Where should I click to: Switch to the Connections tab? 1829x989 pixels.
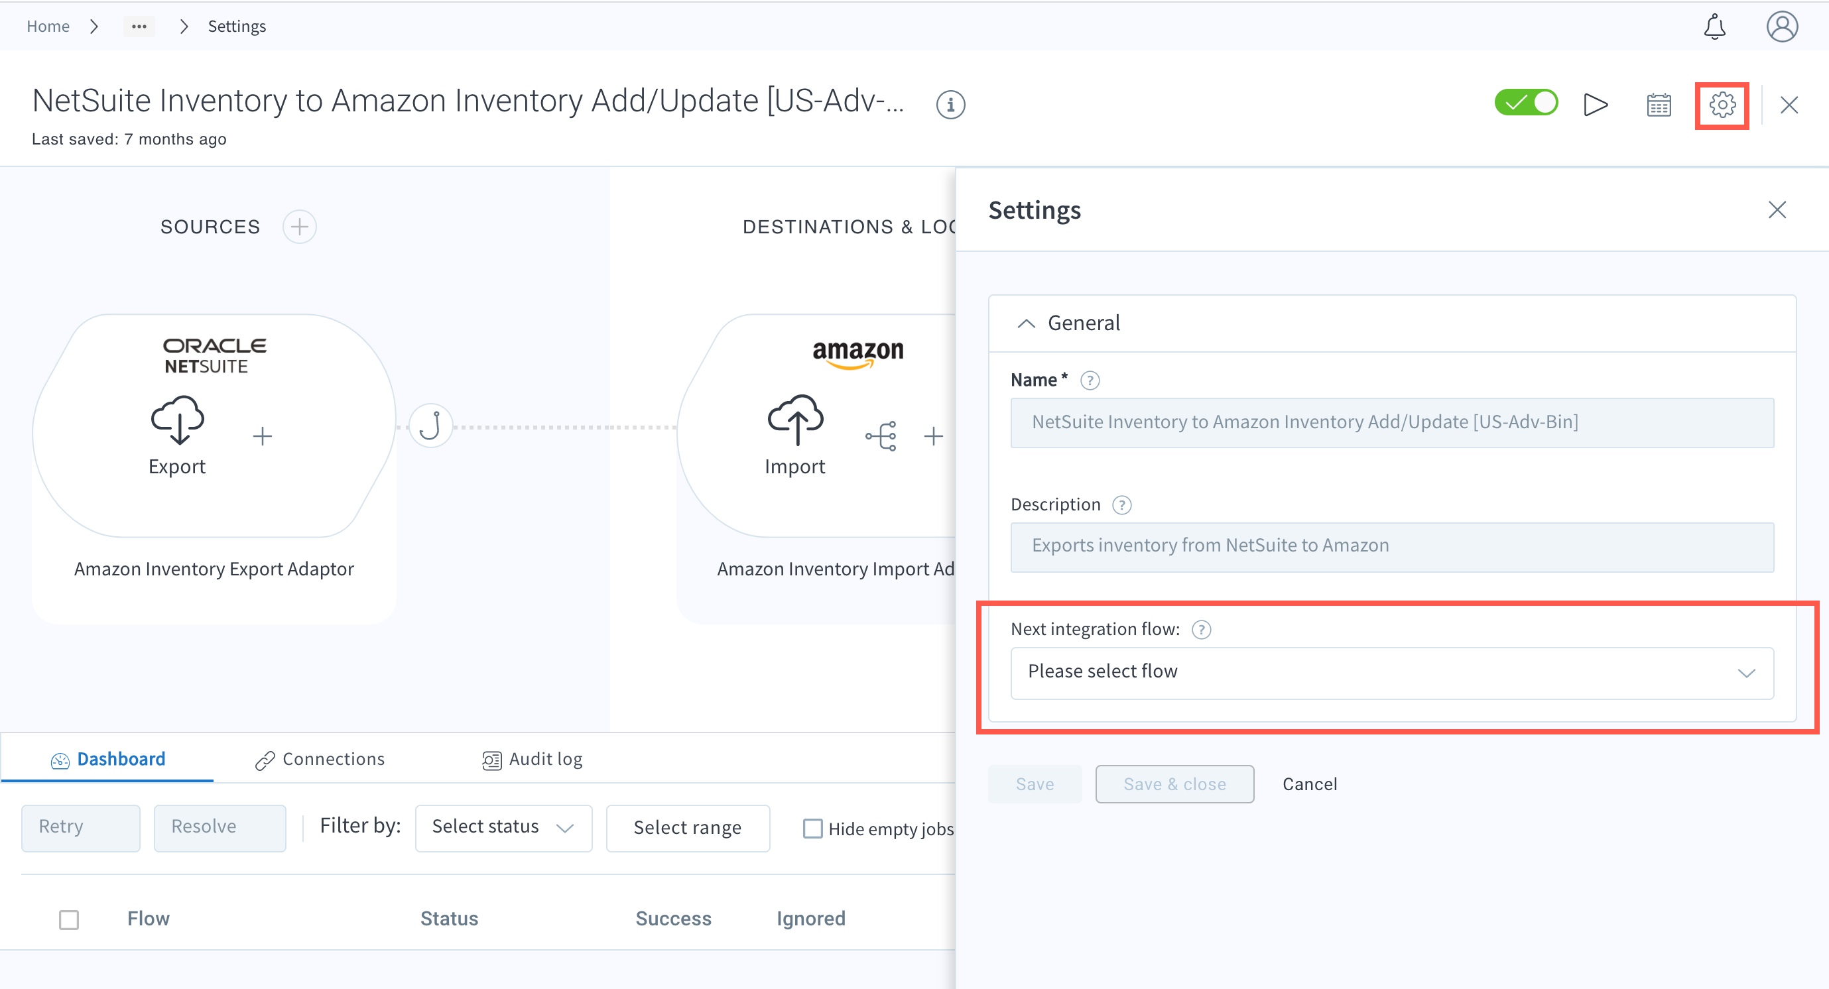tap(320, 759)
